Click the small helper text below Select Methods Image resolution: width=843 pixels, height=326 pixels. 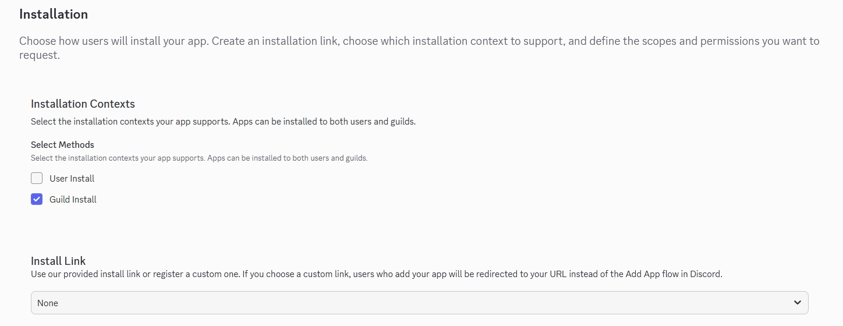click(x=199, y=158)
